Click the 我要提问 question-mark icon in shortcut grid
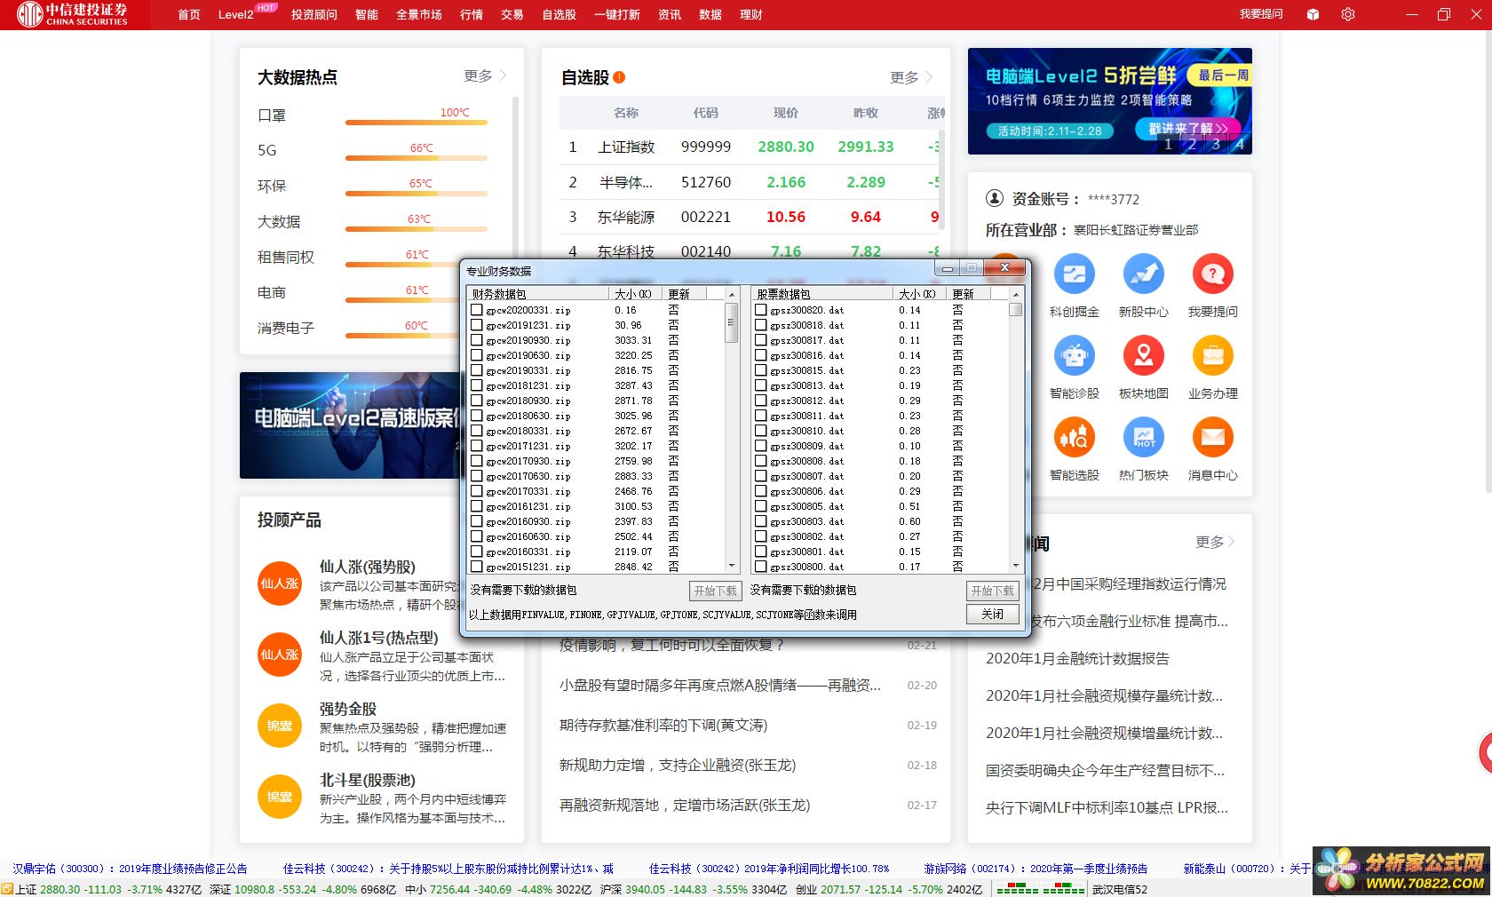 coord(1212,274)
